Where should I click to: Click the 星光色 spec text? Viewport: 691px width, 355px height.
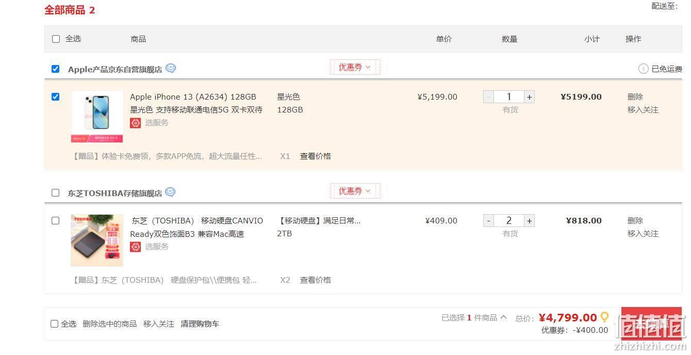[x=288, y=96]
